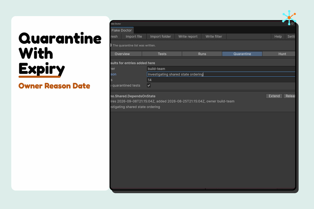Release the DependsOnState quarantine entry
Screen dimensions: 314x209
pyautogui.click(x=289, y=96)
